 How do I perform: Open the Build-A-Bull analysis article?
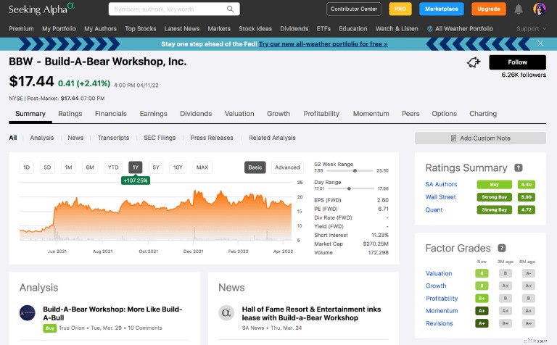tap(112, 313)
